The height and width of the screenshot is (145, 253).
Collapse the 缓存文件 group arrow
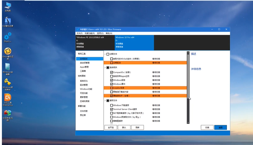105,100
